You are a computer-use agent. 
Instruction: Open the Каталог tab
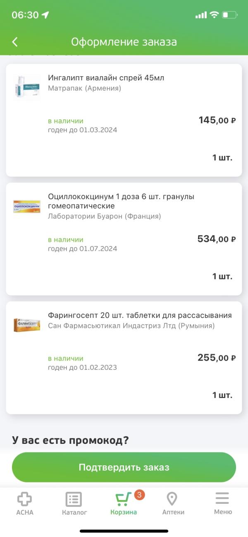[x=74, y=503]
